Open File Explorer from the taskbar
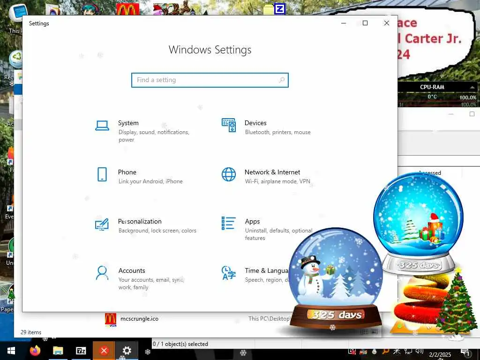The height and width of the screenshot is (360, 480). pyautogui.click(x=58, y=351)
